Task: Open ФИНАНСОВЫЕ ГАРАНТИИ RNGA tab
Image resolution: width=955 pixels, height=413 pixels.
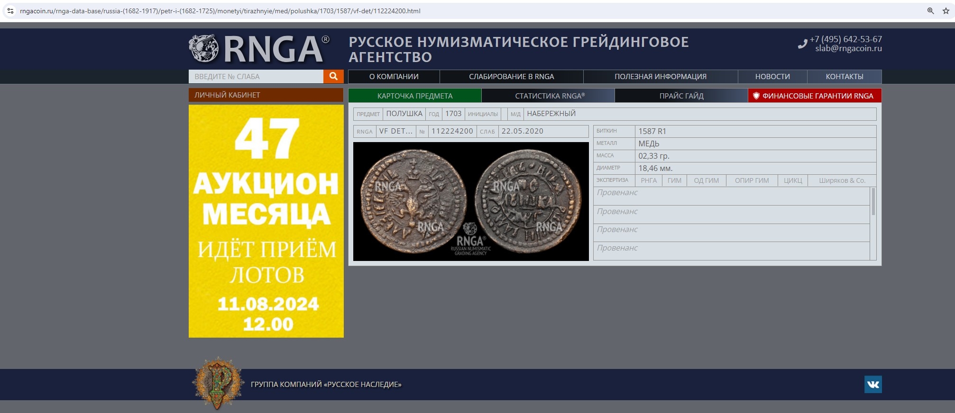Action: [x=815, y=96]
